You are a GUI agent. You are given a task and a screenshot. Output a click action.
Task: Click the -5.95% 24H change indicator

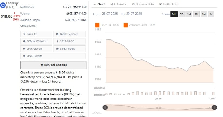[16, 16]
